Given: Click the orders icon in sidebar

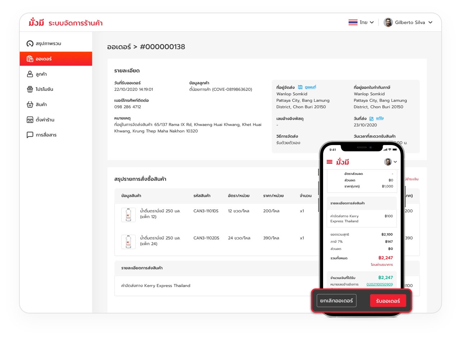Looking at the screenshot, I should pyautogui.click(x=30, y=59).
